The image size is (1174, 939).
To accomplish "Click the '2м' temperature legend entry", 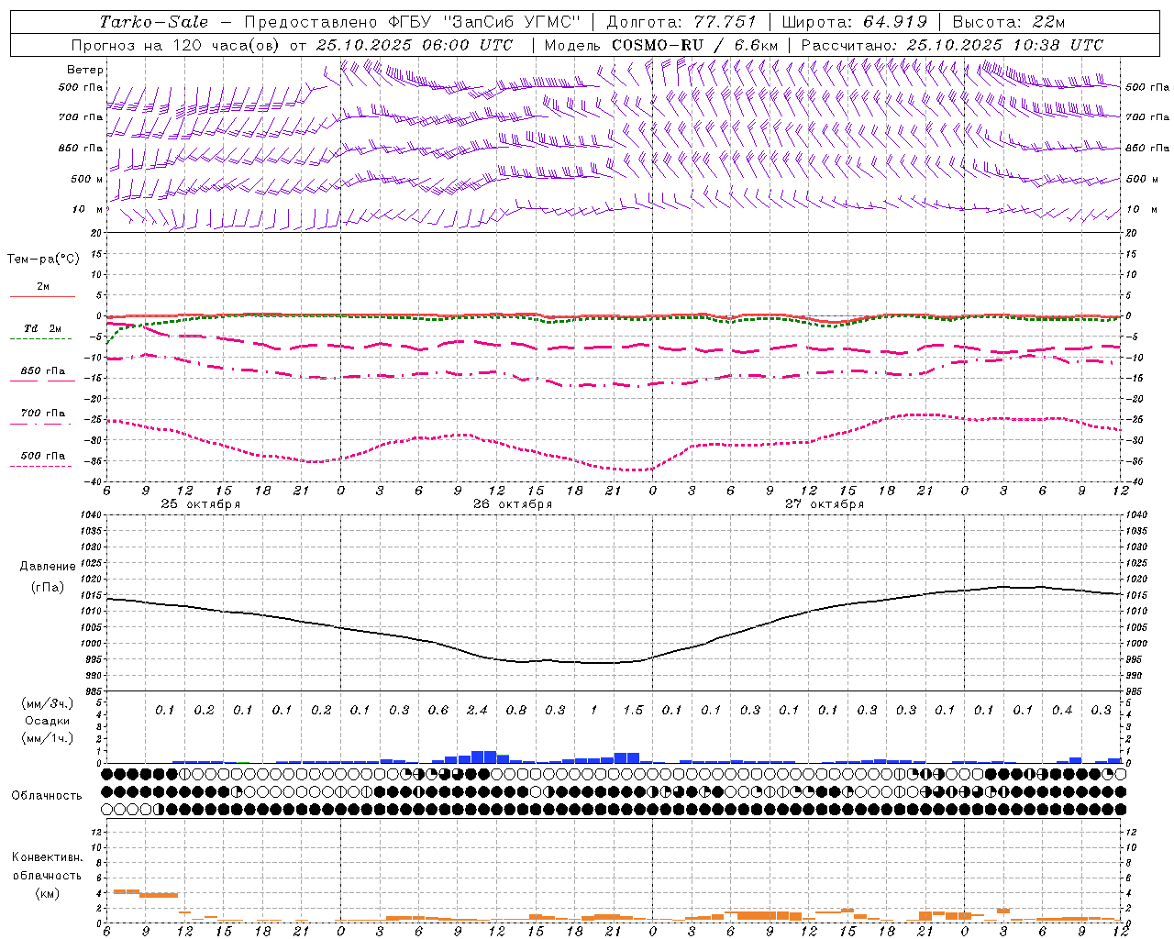I will tap(43, 286).
